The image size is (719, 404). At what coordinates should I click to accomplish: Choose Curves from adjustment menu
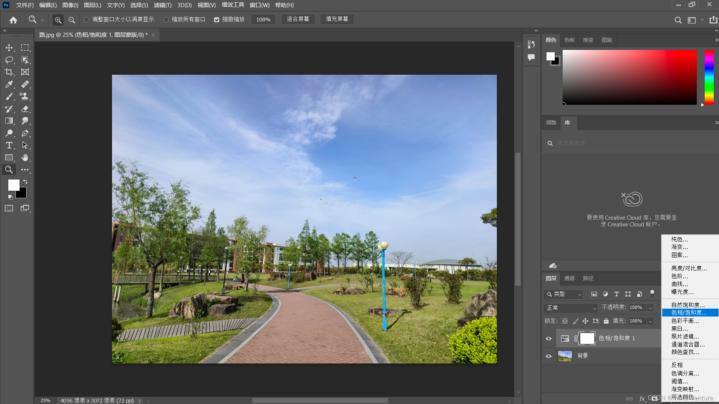tap(680, 284)
